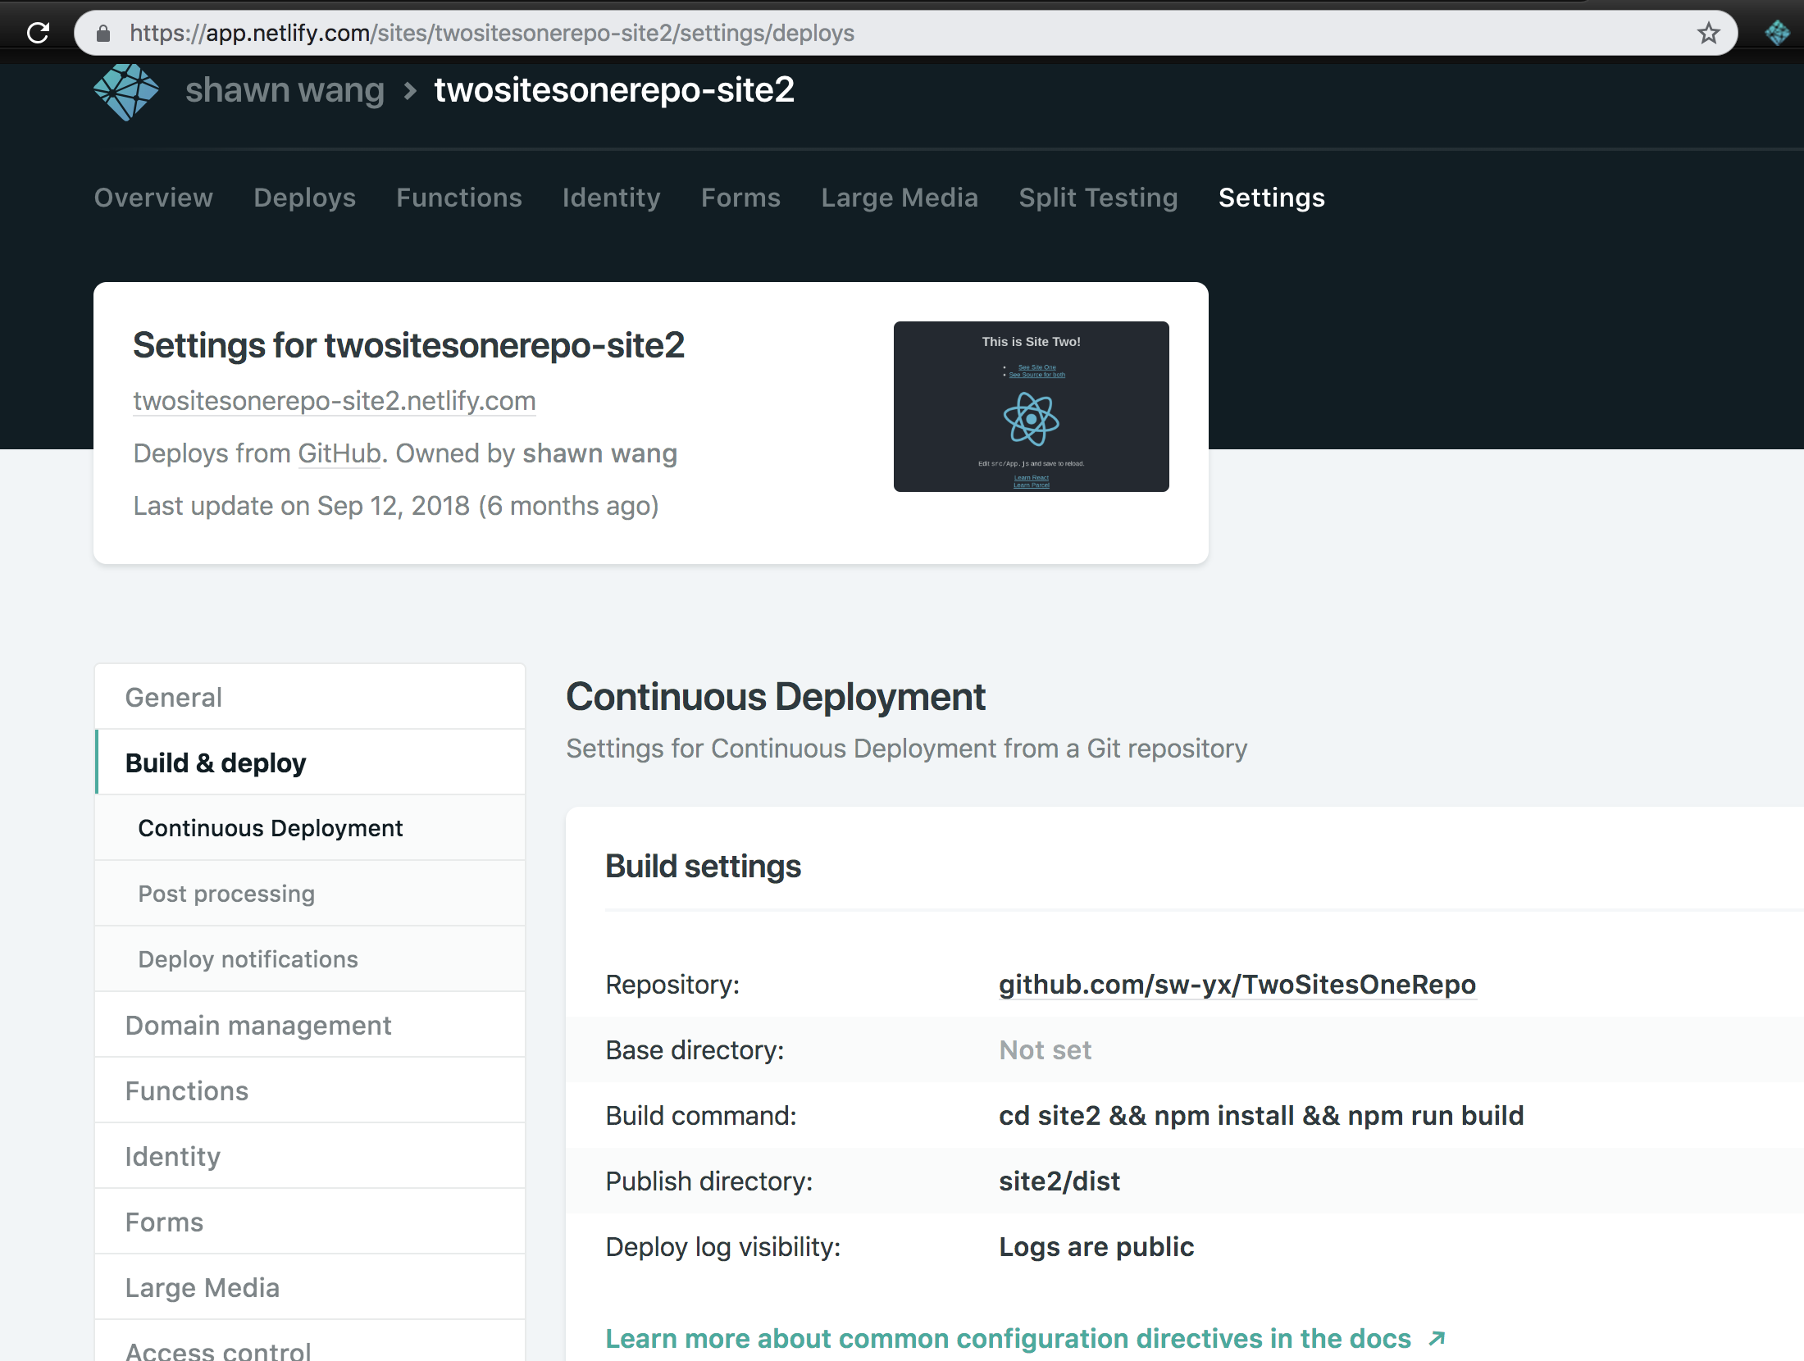This screenshot has height=1361, width=1804.
Task: Click the external arrow icon beside docs link
Action: 1437,1339
